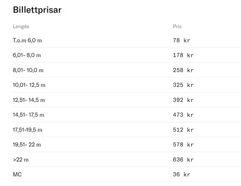Click the 325 kr price
The image size is (241, 186).
pos(183,85)
